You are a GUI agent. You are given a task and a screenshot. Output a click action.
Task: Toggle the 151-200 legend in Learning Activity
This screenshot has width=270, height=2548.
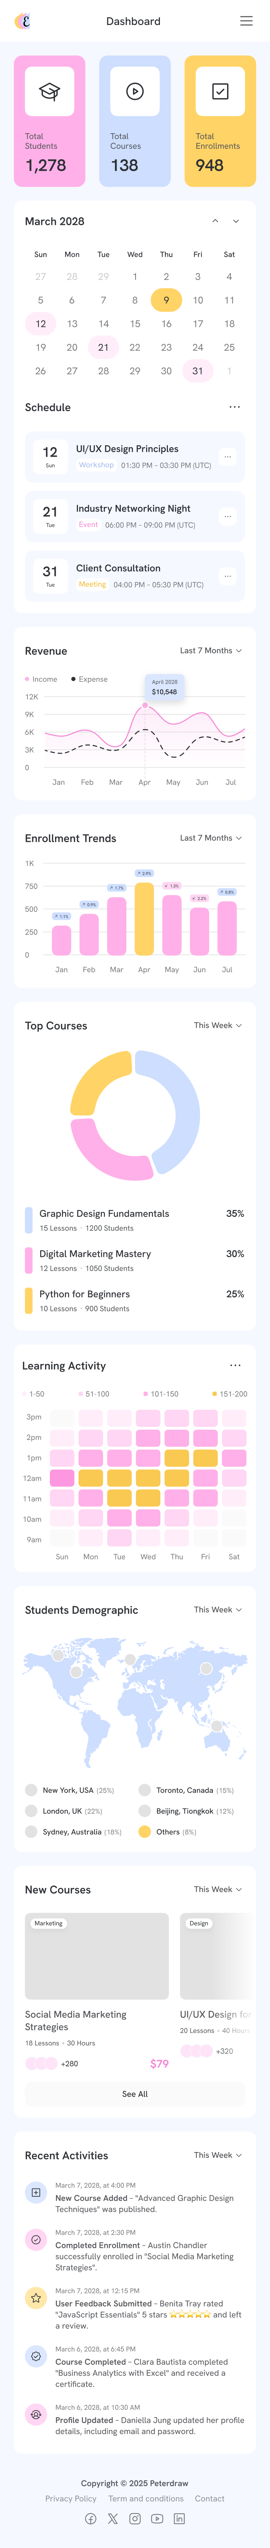coord(229,1394)
